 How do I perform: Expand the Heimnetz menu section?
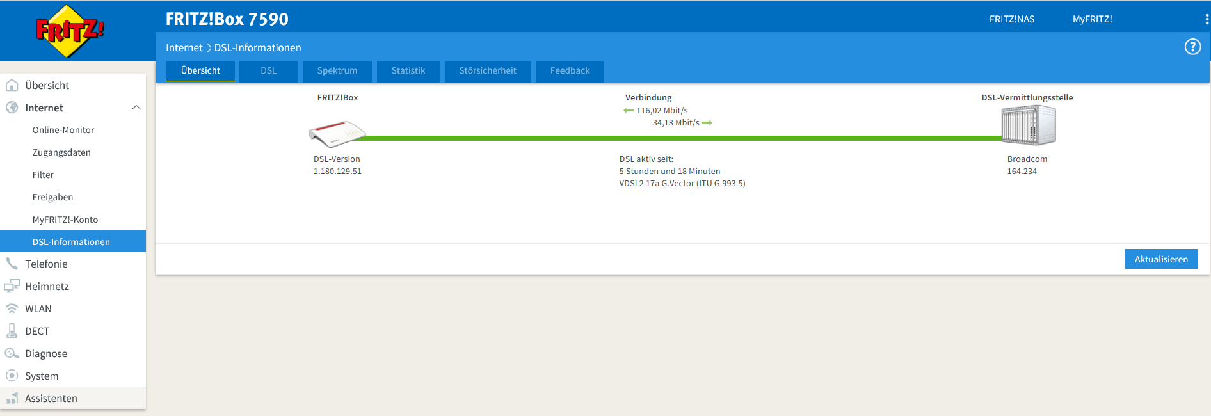47,286
